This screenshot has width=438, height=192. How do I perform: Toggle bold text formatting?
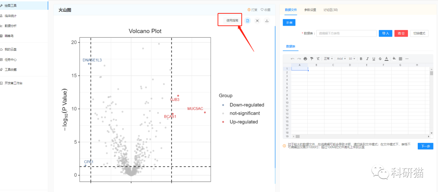[361, 59]
